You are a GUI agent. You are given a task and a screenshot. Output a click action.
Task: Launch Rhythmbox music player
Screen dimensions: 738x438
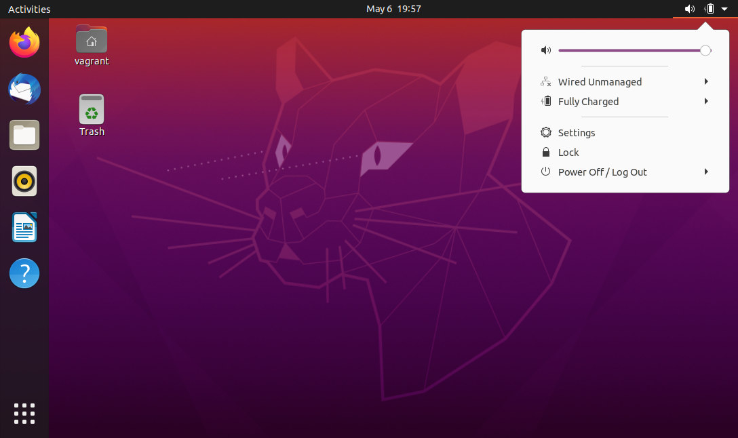click(24, 181)
